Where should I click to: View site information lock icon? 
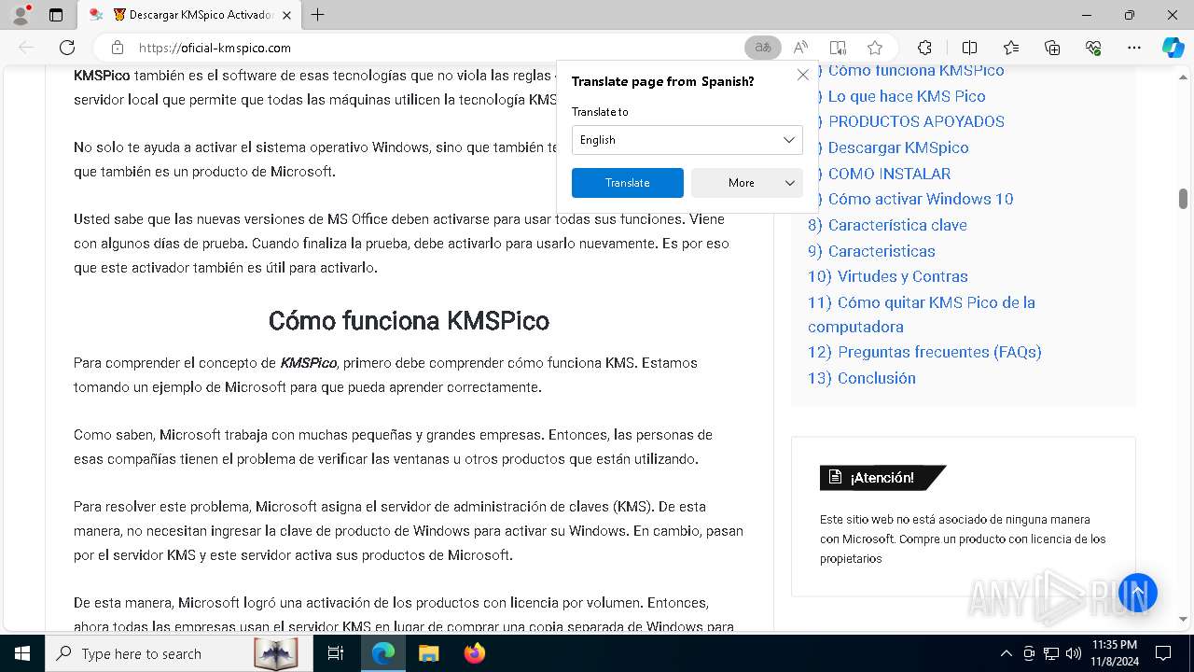click(118, 48)
